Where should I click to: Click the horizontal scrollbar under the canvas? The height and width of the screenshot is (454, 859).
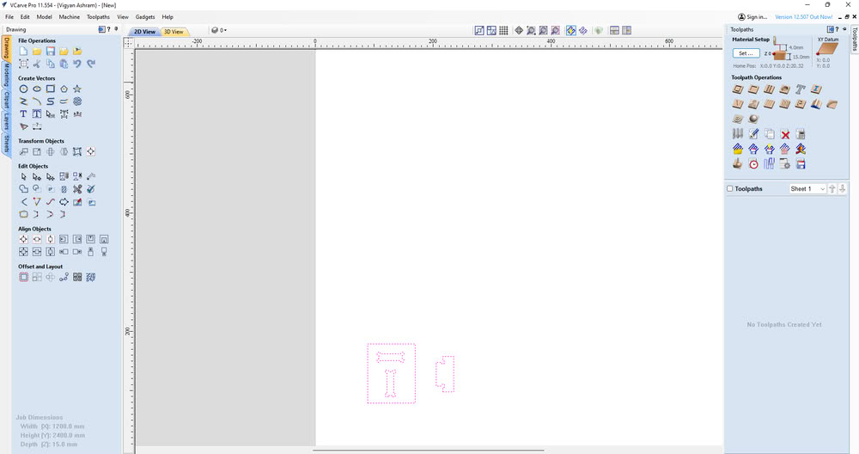[x=429, y=451]
